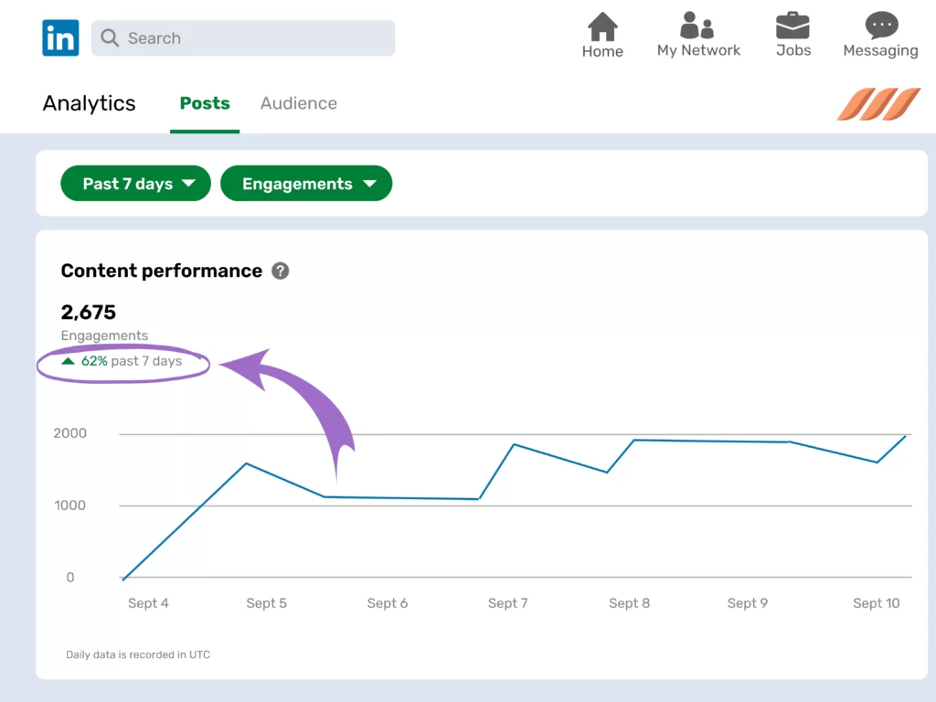
Task: Click the LinkedIn logo
Action: click(59, 37)
